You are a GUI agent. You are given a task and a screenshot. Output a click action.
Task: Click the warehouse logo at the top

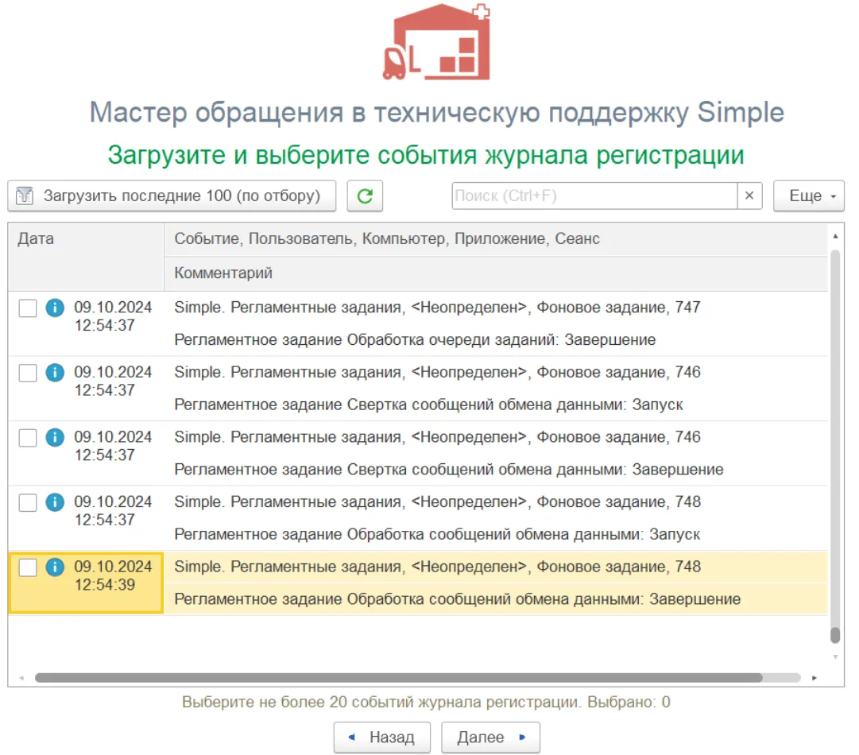point(436,41)
